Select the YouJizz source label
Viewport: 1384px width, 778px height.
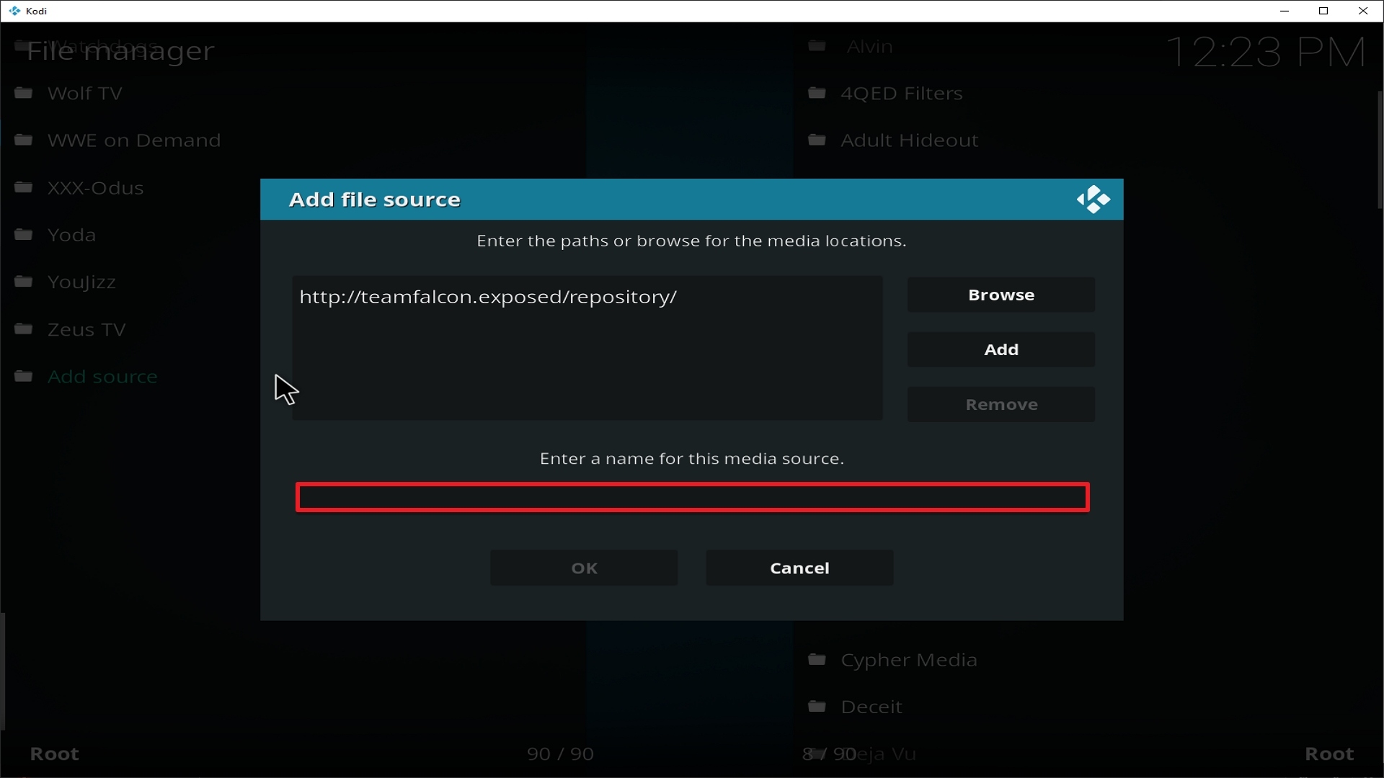(x=81, y=282)
